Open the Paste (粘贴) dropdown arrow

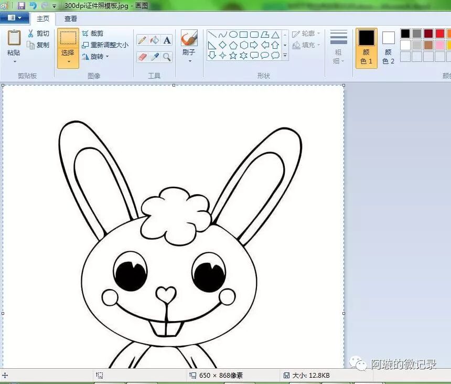tap(14, 62)
